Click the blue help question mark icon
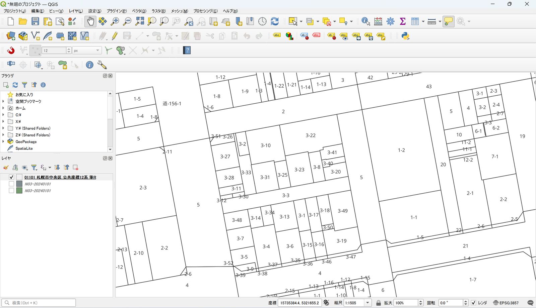The image size is (536, 308). tap(187, 50)
